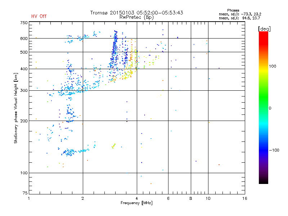Click the 'Phases' header text
This screenshot has height=216, width=288.
(233, 10)
